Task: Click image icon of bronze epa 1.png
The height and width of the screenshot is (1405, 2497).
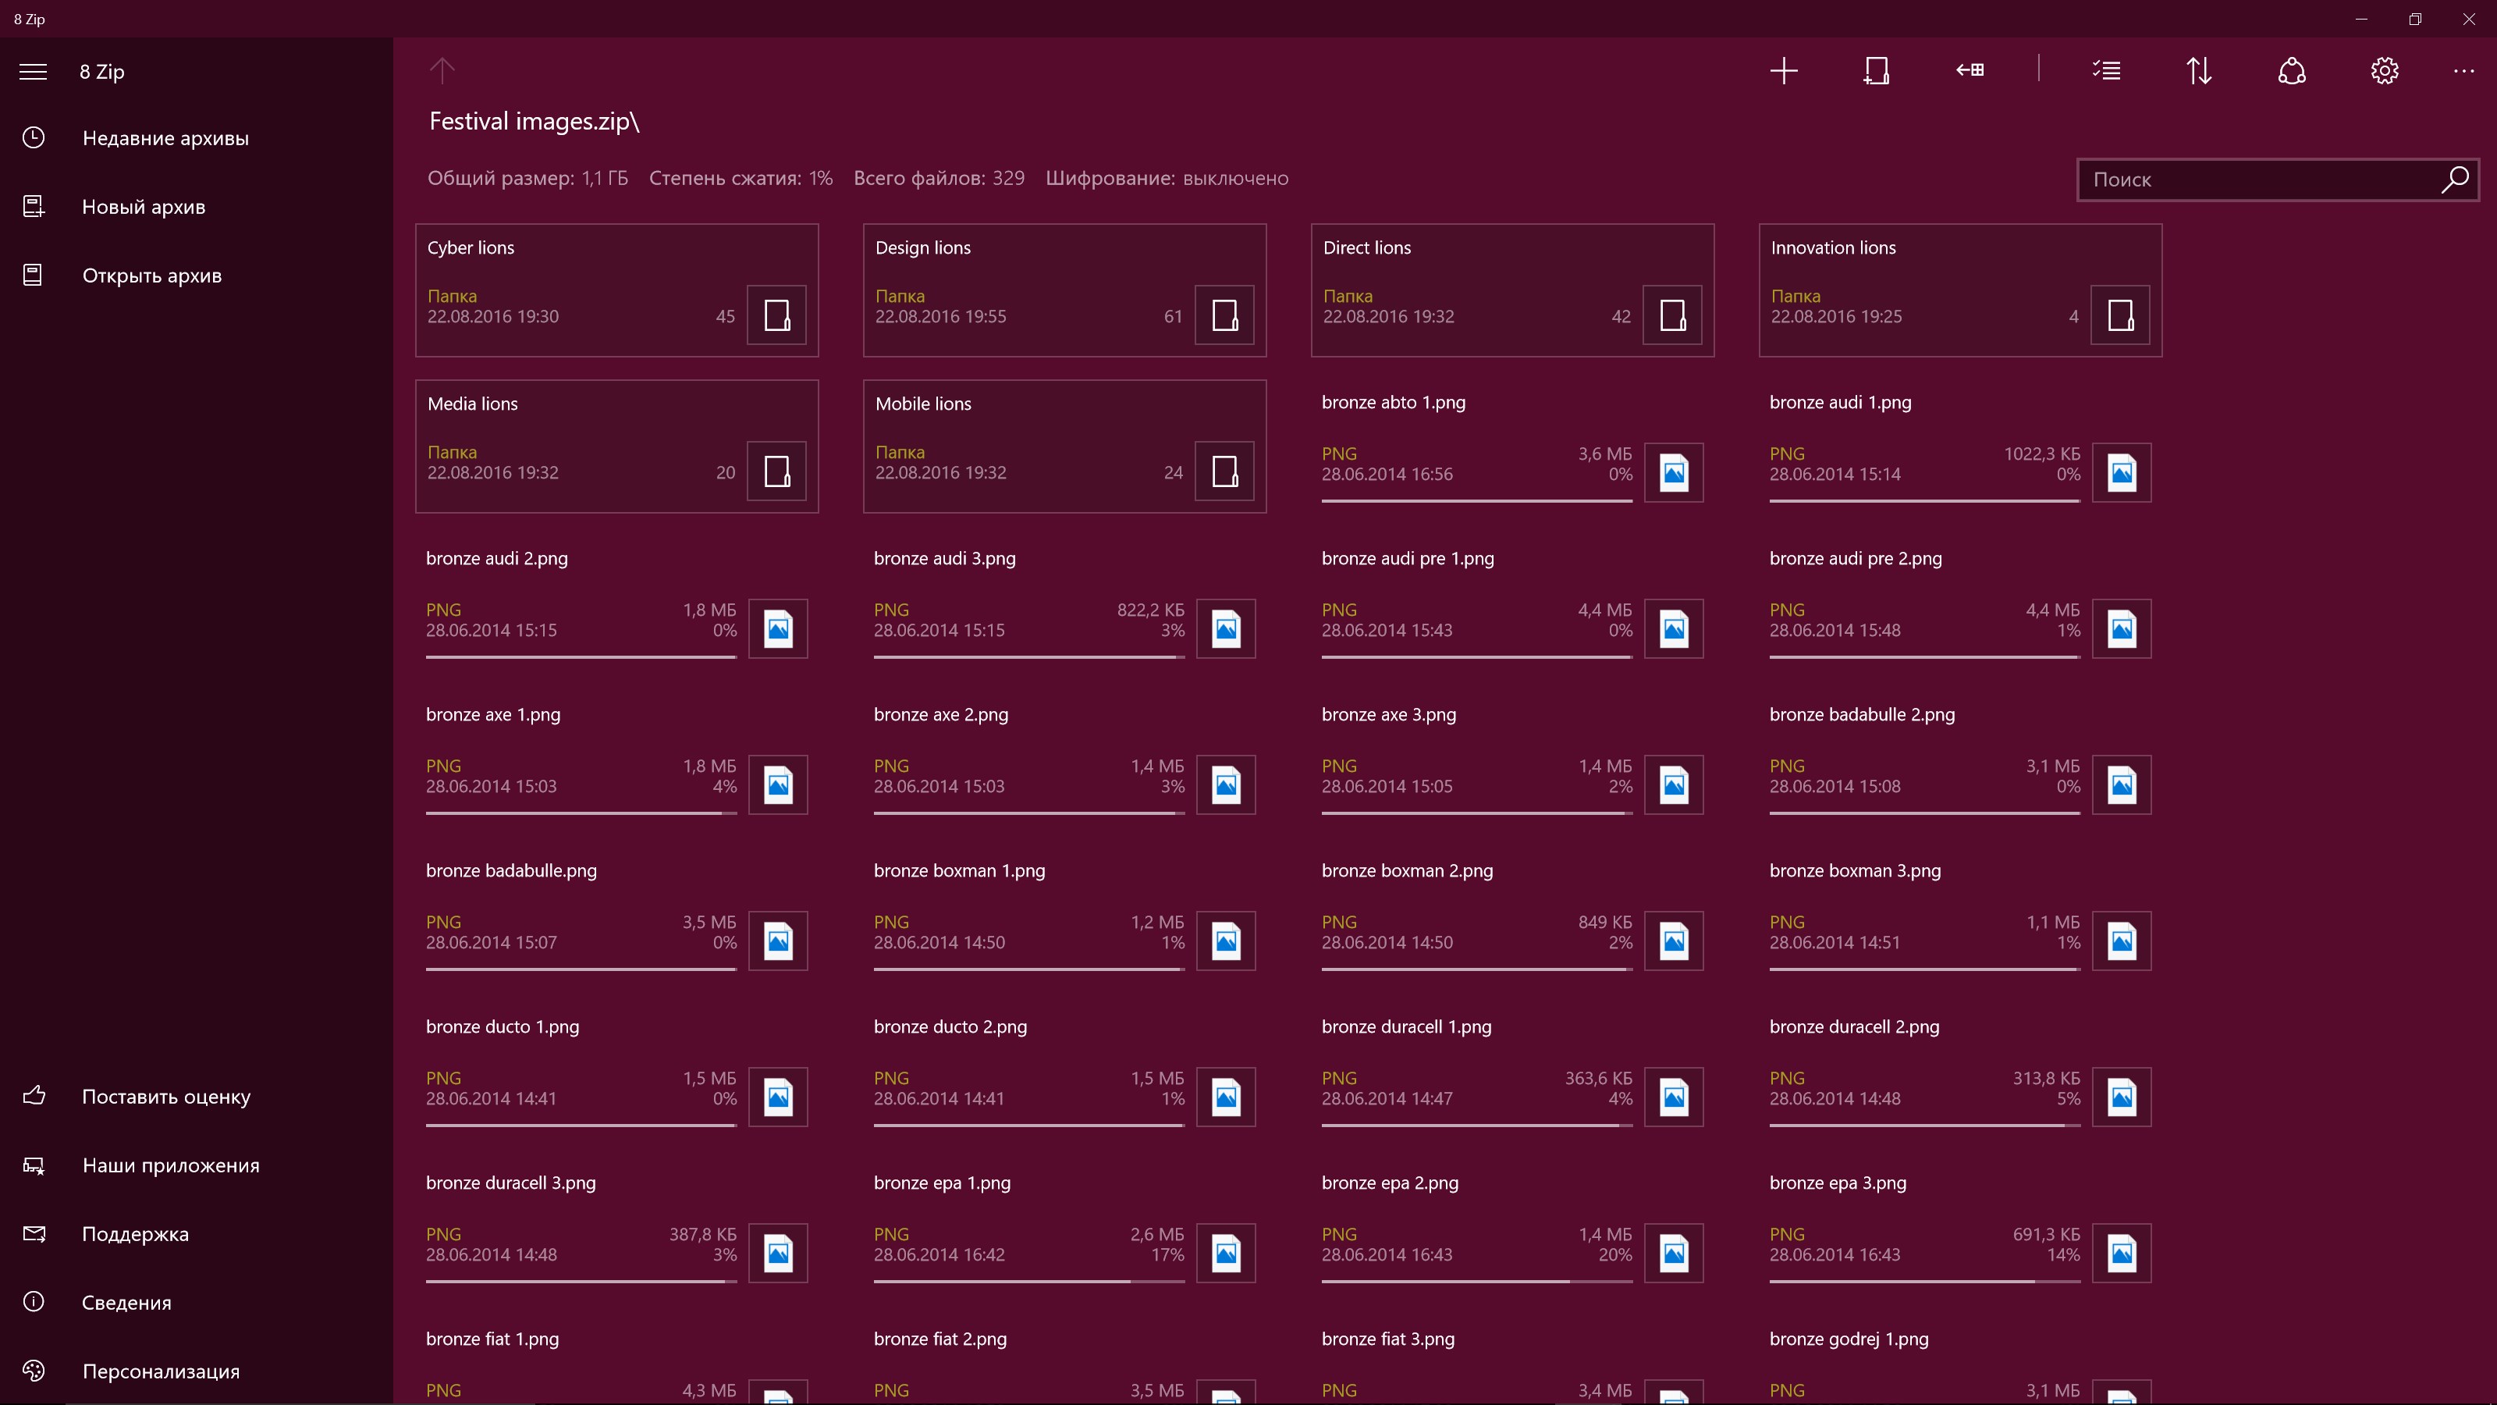Action: point(1226,1253)
